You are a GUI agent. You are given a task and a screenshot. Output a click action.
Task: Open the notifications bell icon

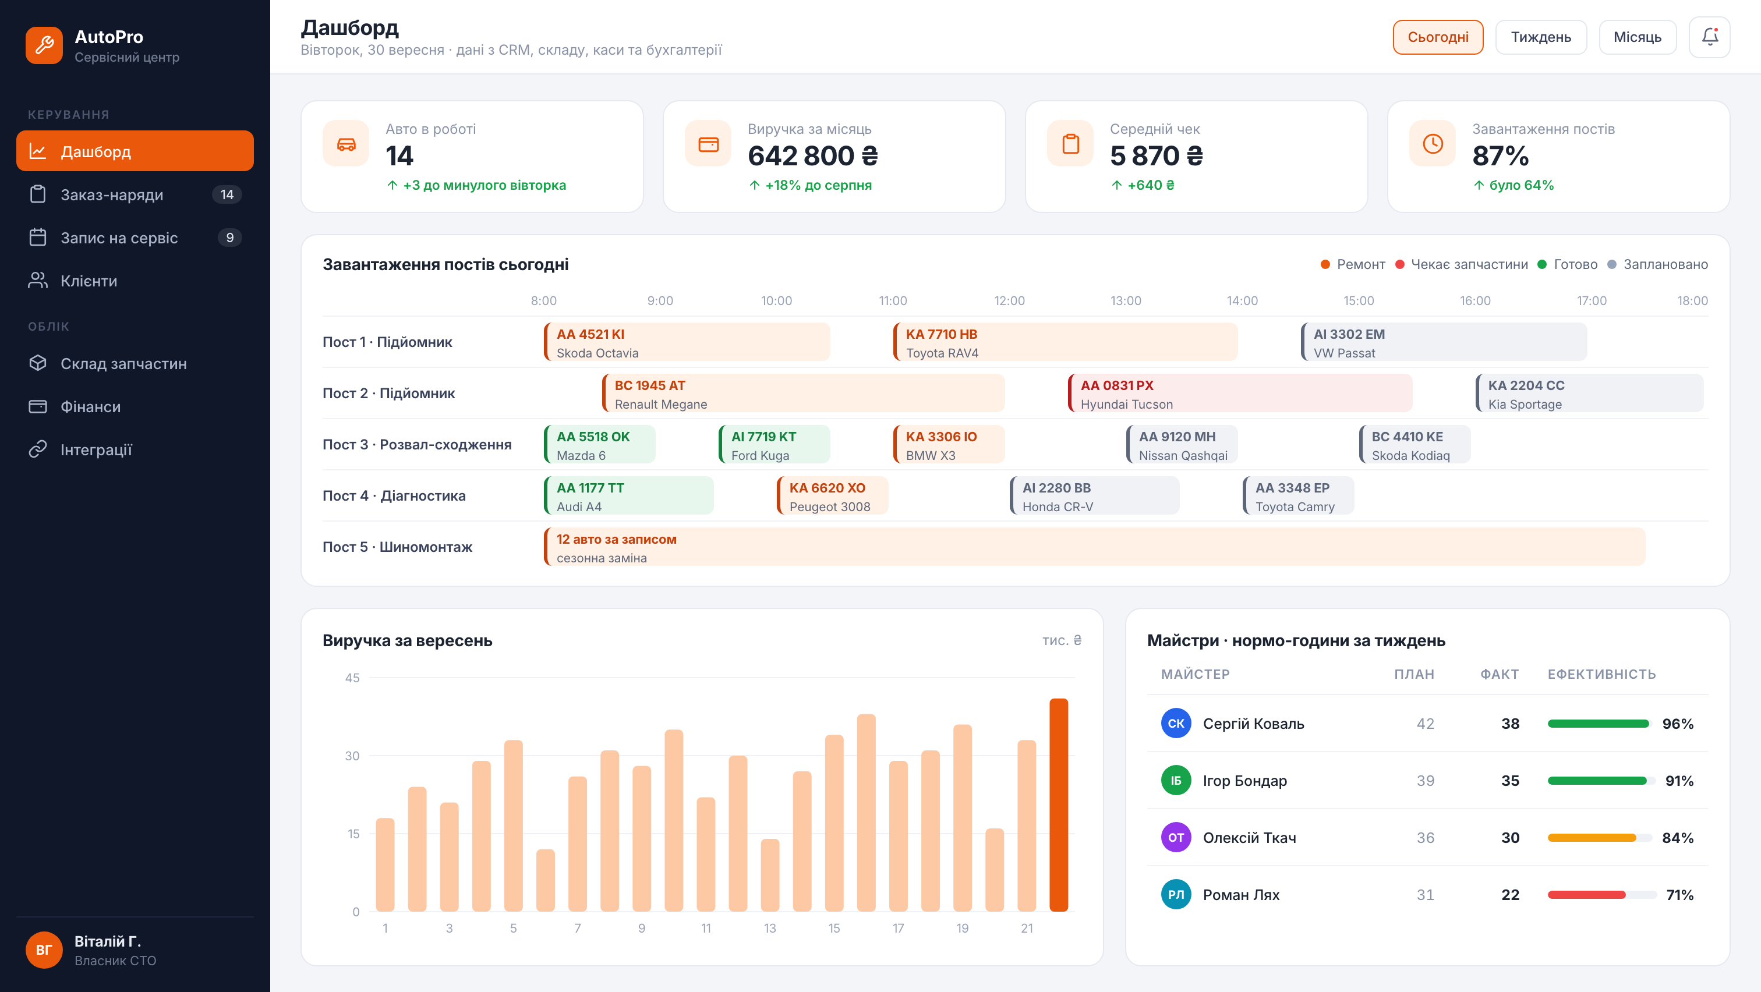coord(1709,37)
